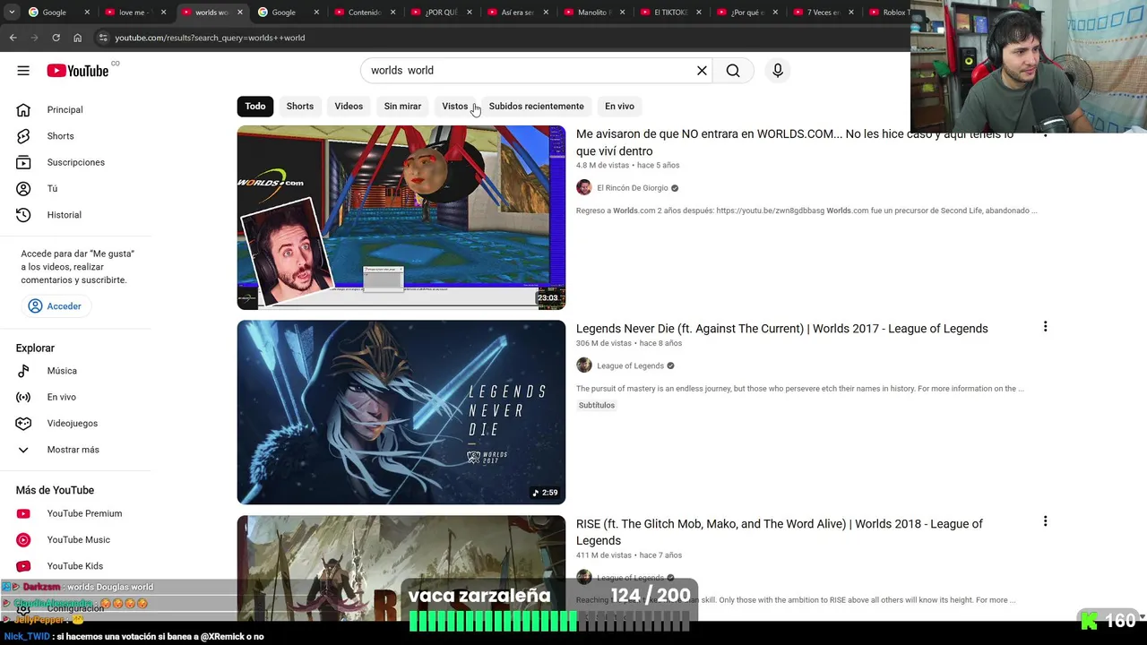Screen dimensions: 1147x645
Task: Click the Explorar section heading
Action: click(x=35, y=348)
